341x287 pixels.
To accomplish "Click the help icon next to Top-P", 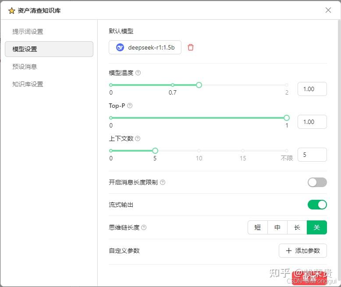I will pos(130,106).
